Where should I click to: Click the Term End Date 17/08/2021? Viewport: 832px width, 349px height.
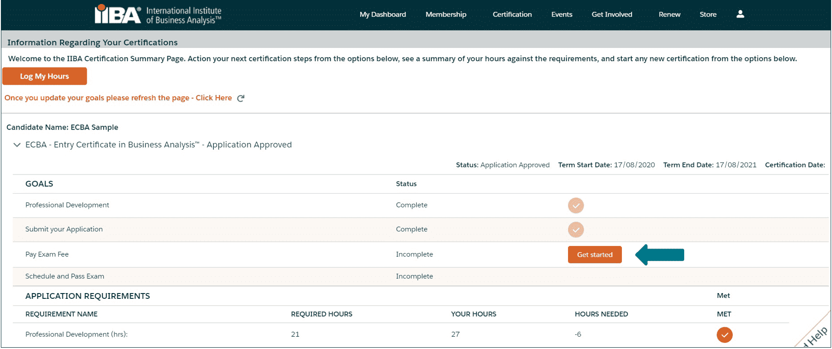(x=710, y=165)
